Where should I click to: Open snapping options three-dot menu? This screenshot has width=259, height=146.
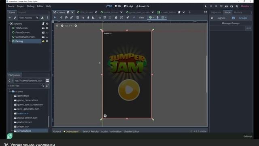tap(110, 17)
